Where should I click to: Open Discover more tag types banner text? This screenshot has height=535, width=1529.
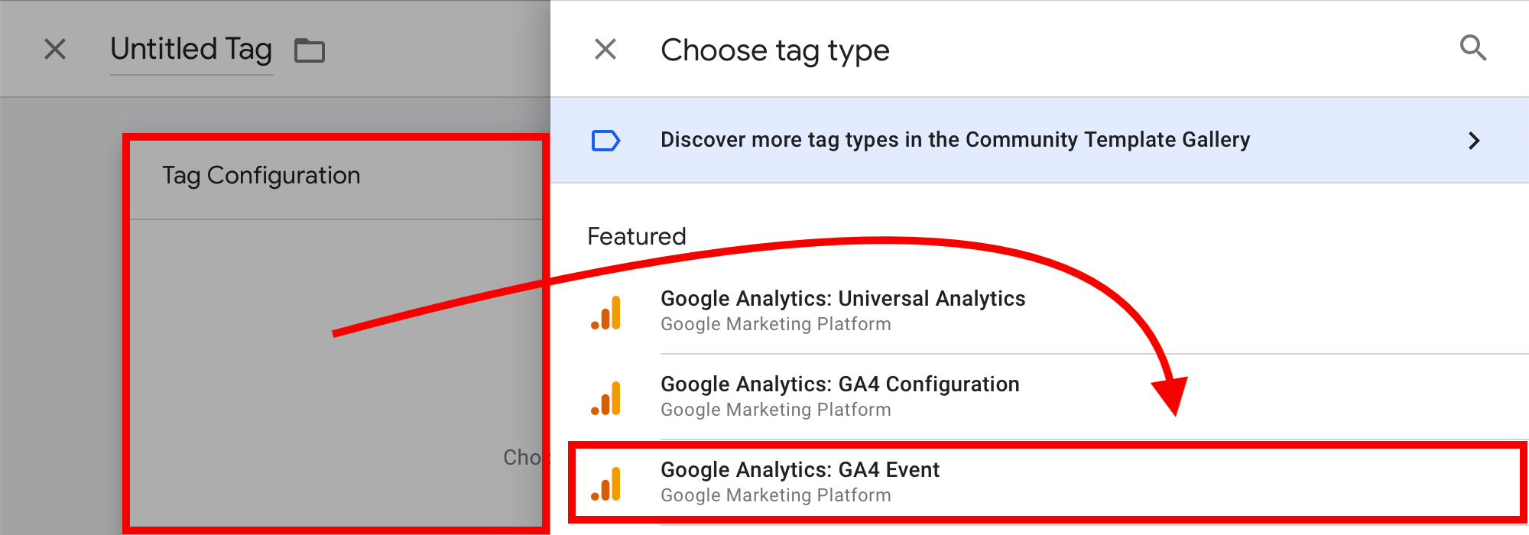pos(955,140)
